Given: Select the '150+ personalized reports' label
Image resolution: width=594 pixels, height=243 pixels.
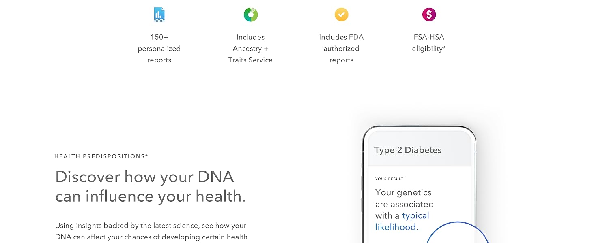Looking at the screenshot, I should click(x=159, y=49).
